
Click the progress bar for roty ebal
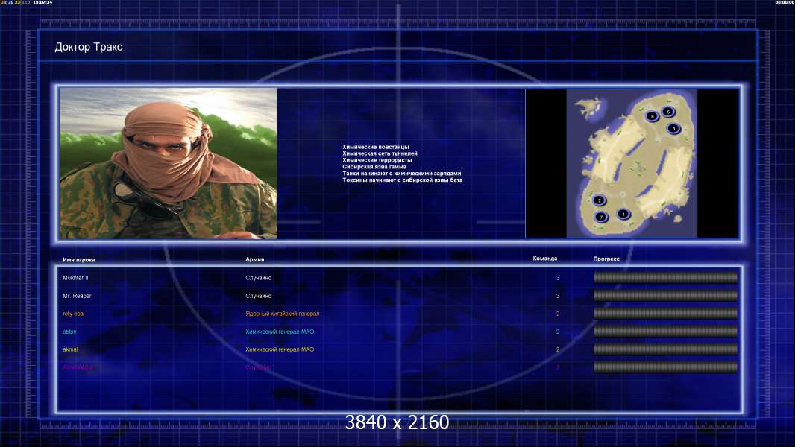[666, 314]
